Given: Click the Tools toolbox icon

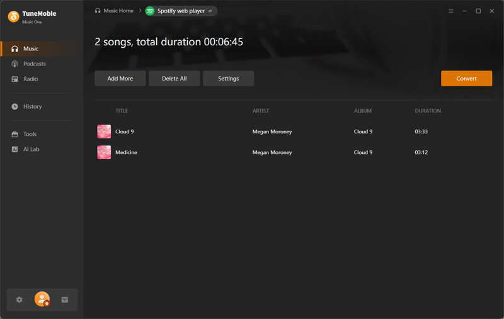Looking at the screenshot, I should 14,134.
